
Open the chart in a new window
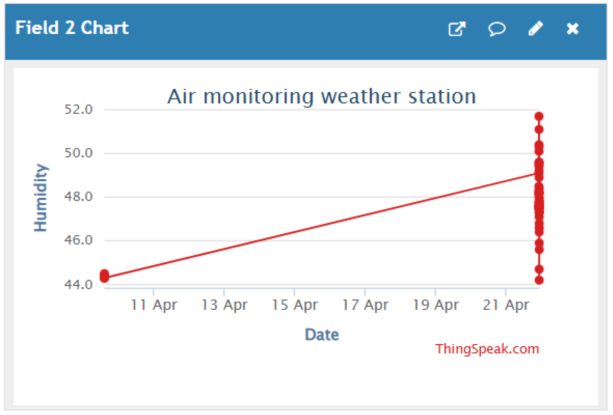click(x=457, y=29)
